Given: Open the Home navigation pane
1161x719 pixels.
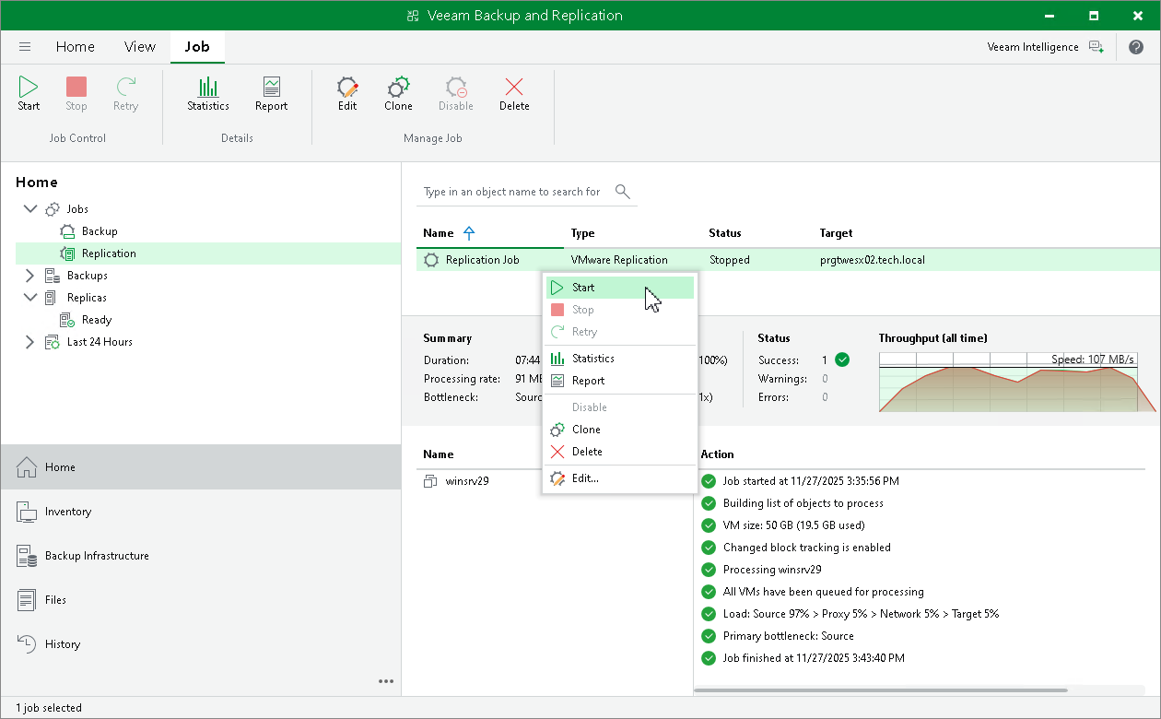Looking at the screenshot, I should (201, 467).
